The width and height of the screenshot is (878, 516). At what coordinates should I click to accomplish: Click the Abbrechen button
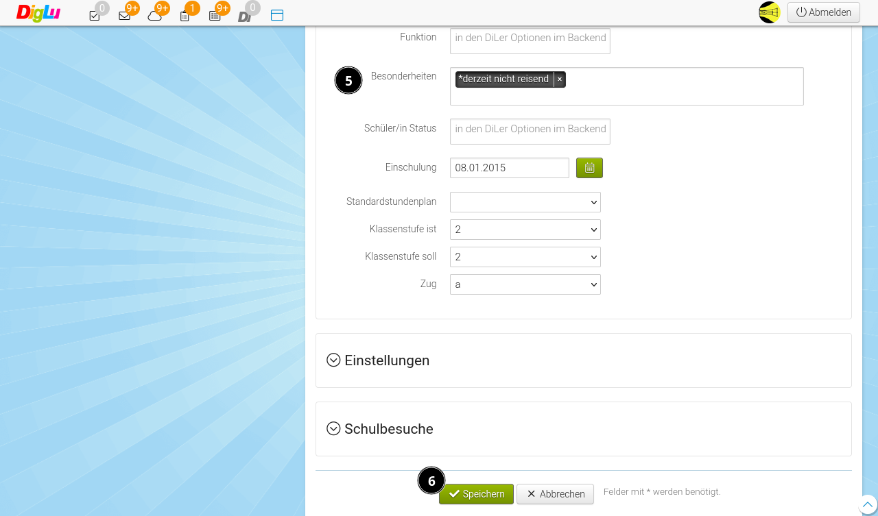pyautogui.click(x=555, y=493)
